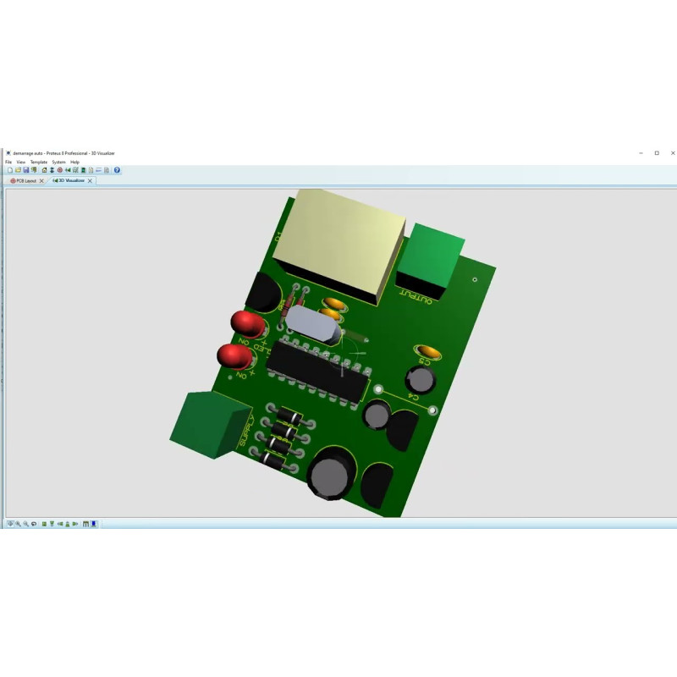Close the 3D Visualizer tab
Image resolution: width=677 pixels, height=677 pixels.
point(90,180)
